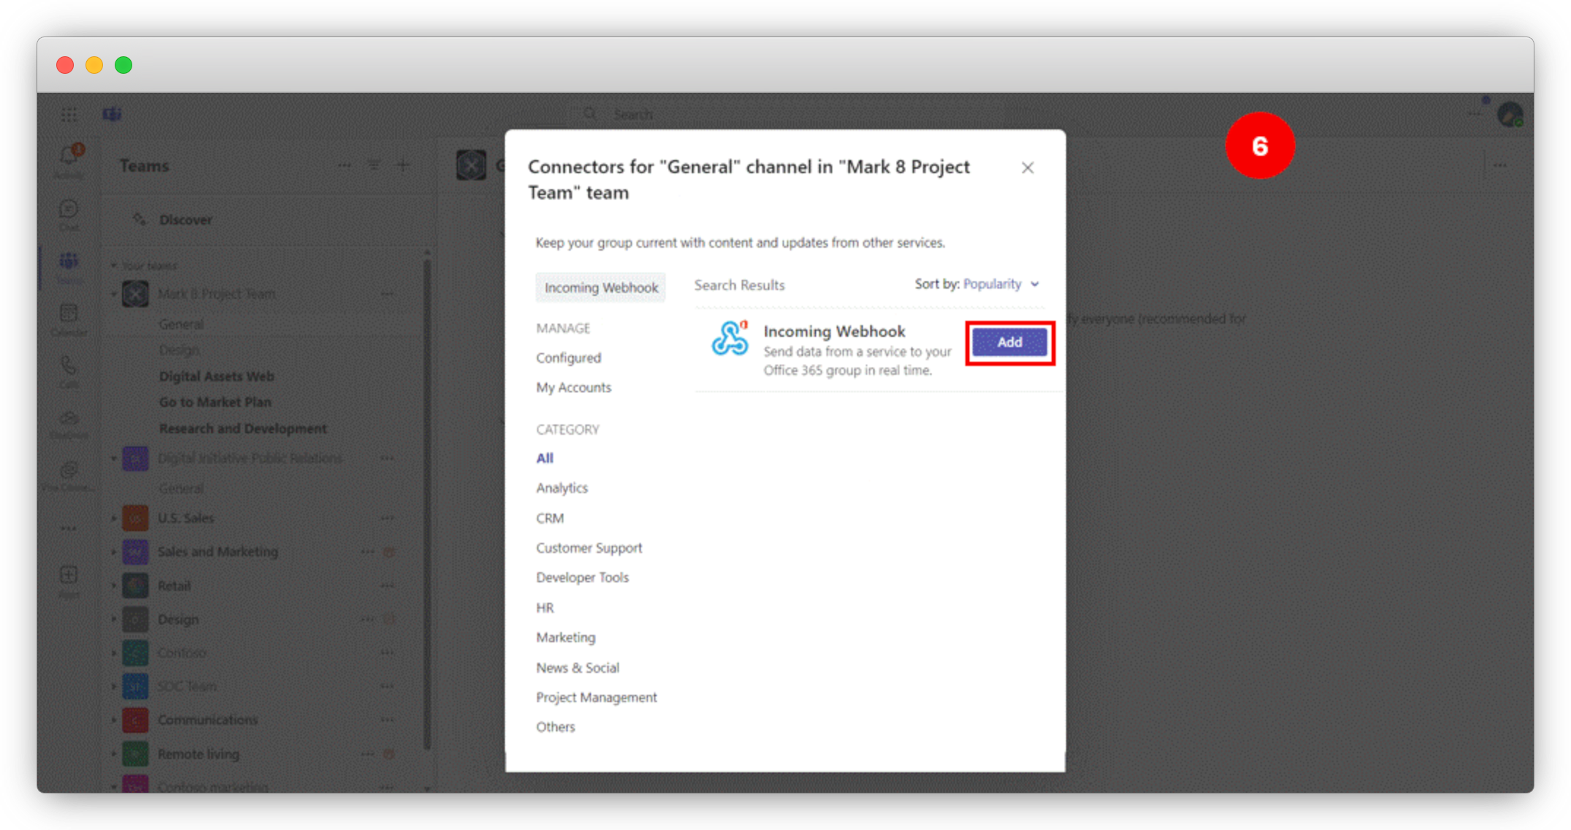Screen dimensions: 1571x830
Task: Open the Configured connectors section
Action: click(x=568, y=358)
